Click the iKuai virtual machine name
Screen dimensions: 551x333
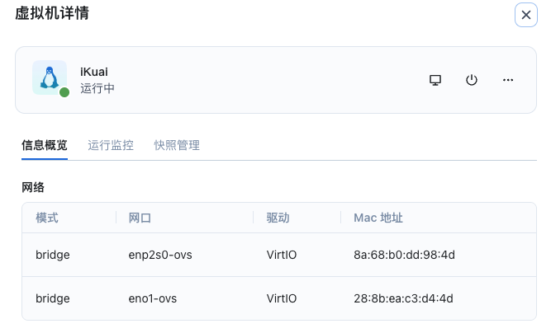94,72
